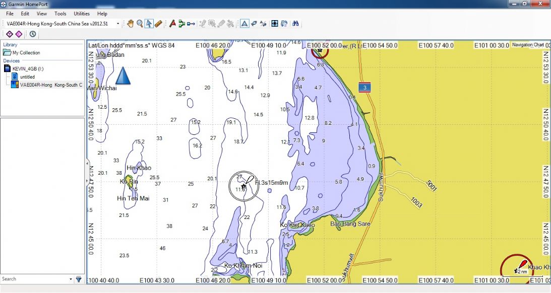This screenshot has width=551, height=293.
Task: Toggle the full-screen map view button
Action: click(275, 24)
